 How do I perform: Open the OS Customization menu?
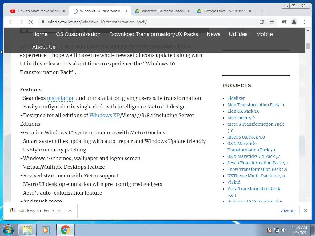[78, 34]
